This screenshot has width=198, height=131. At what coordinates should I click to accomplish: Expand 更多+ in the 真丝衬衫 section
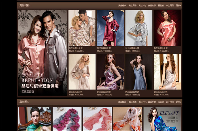(x=178, y=5)
